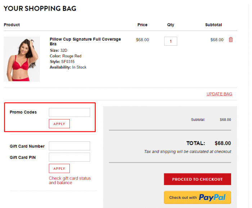Select the quantity input box
This screenshot has width=252, height=208.
click(171, 41)
